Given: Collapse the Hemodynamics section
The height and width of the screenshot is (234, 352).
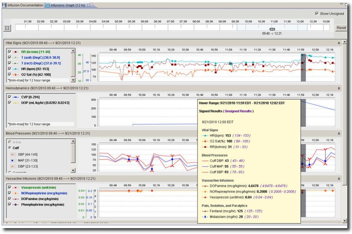Looking at the screenshot, I should [339, 88].
